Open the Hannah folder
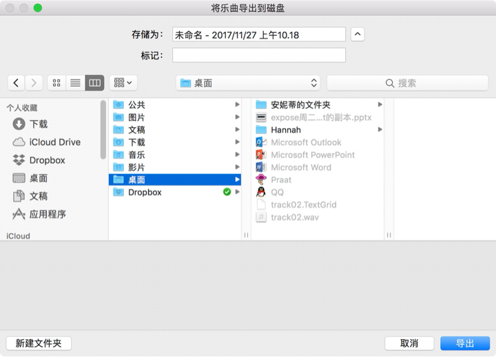Viewport: 496px width, 357px height. [x=318, y=129]
